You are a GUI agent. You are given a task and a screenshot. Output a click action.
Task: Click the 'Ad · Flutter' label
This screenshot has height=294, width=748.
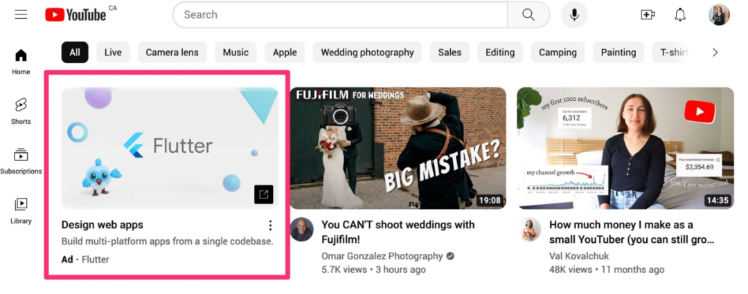pos(85,259)
